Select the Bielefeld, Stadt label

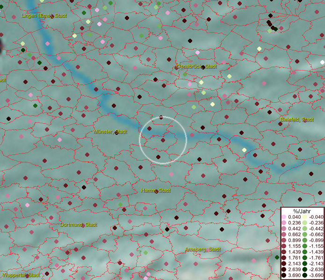(297, 119)
